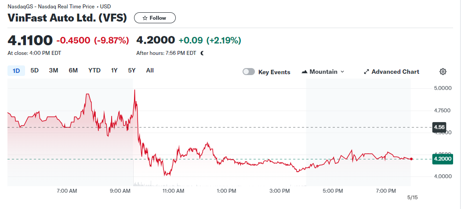
Task: Click the Follow star button
Action: pos(155,18)
